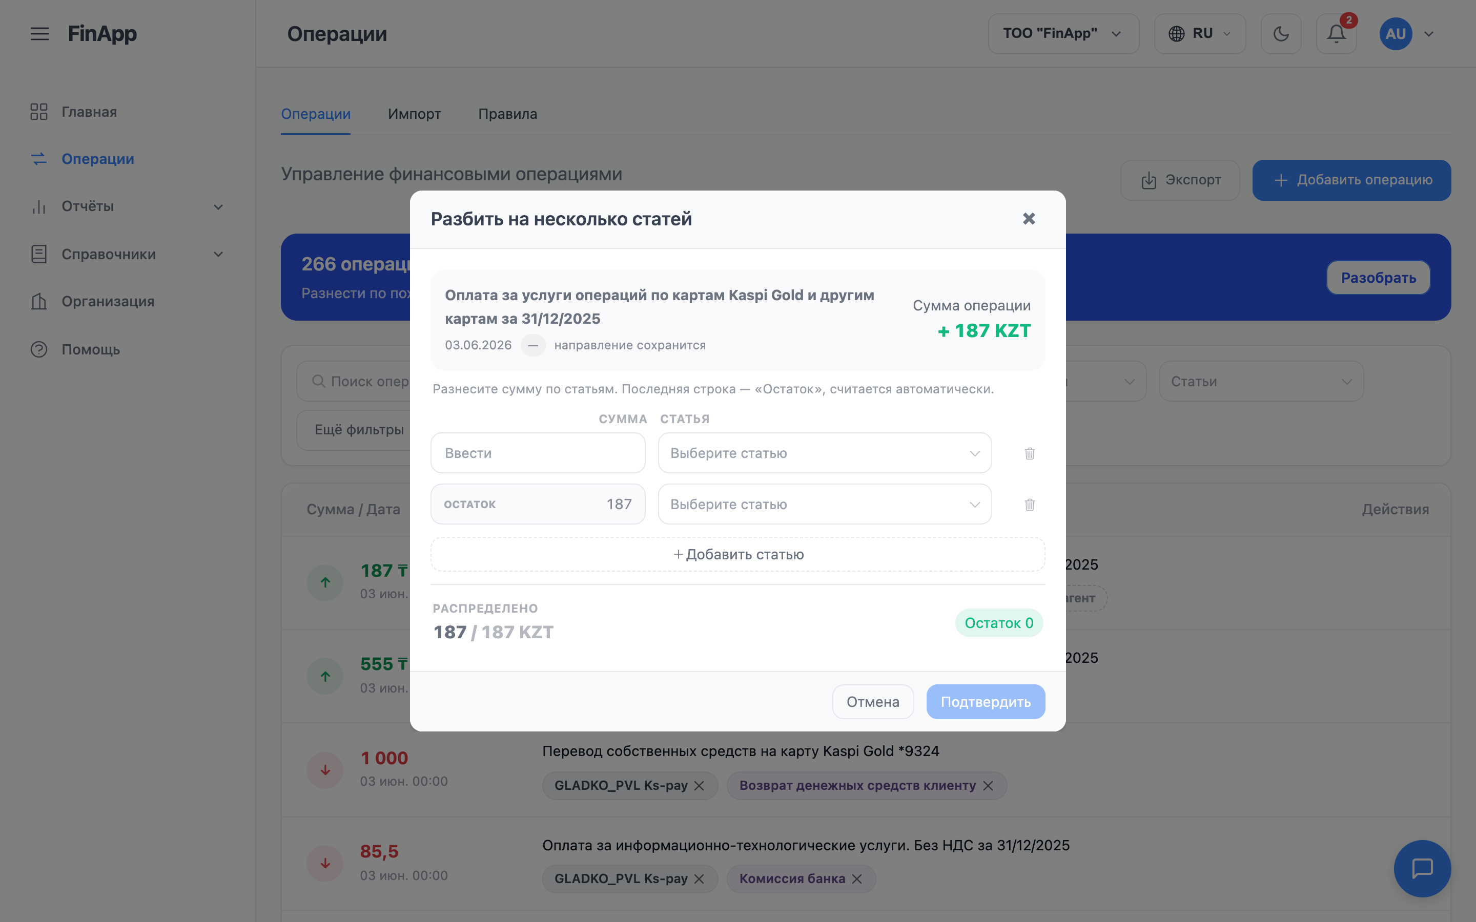Screen dimensions: 1476x922
Task: Click the Остаток 187 amount field
Action: (x=538, y=505)
